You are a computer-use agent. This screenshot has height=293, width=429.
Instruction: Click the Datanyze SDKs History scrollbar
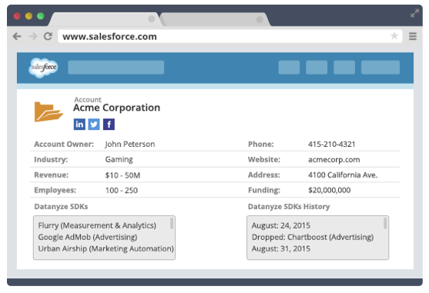tap(385, 223)
